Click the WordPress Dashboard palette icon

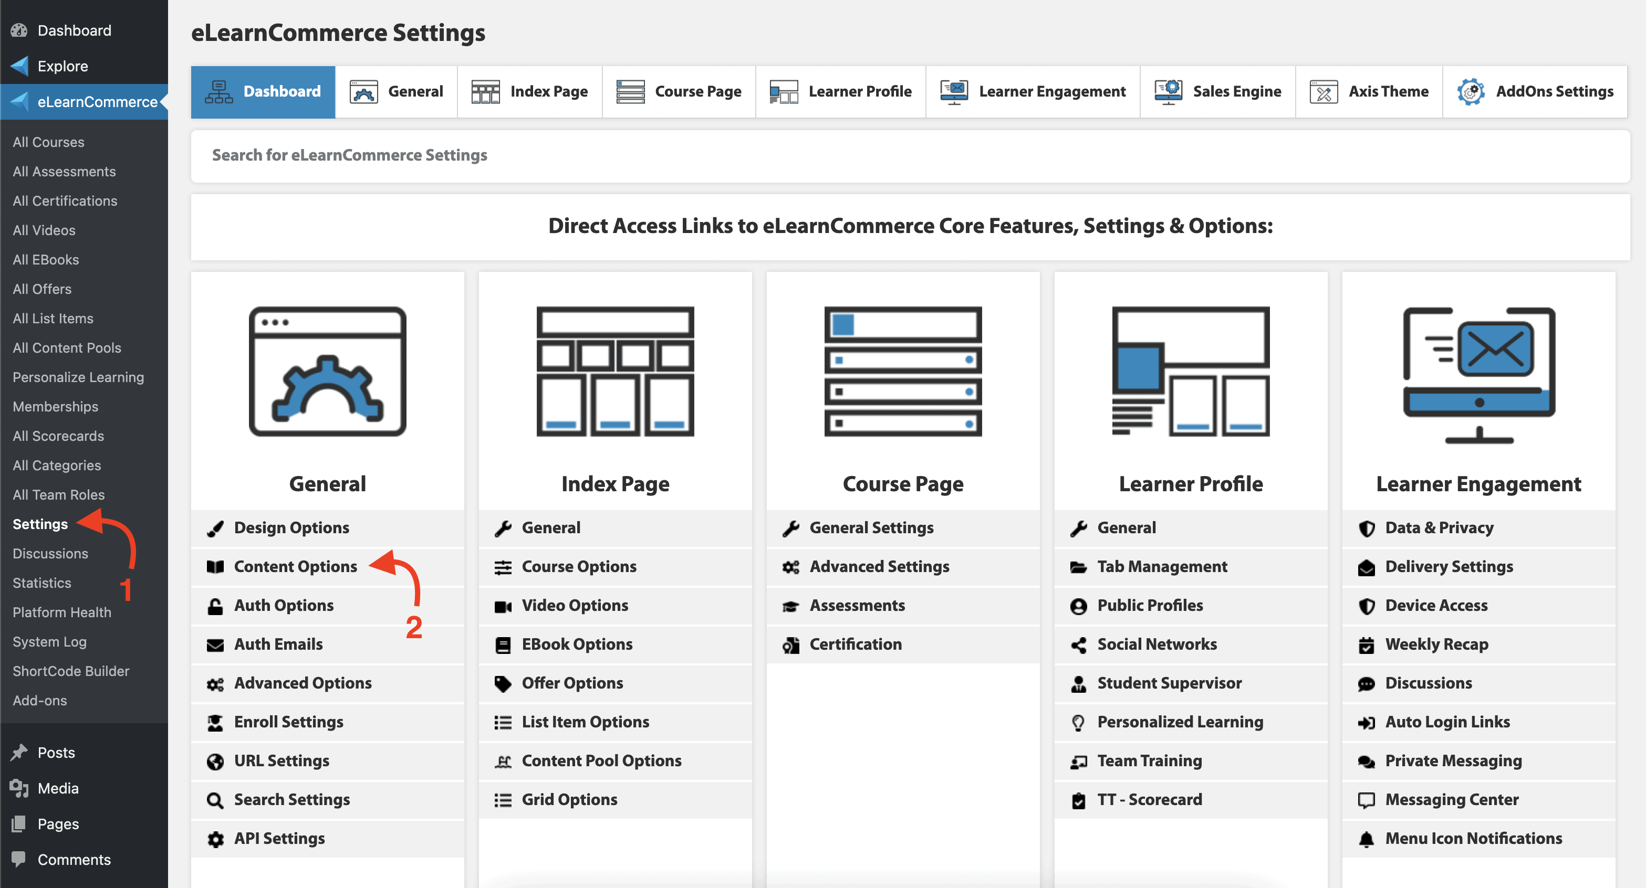click(x=19, y=30)
